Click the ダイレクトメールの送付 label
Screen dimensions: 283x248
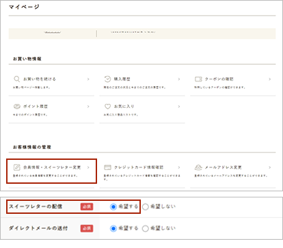tap(38, 228)
